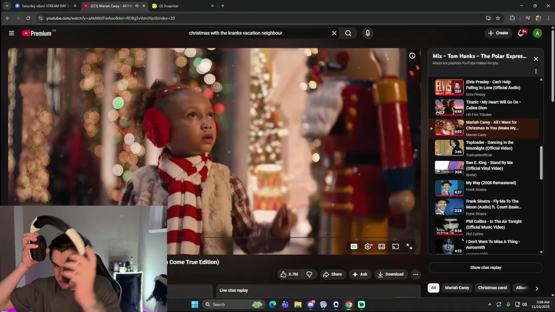Select the Christmas carol filter chip

pyautogui.click(x=492, y=288)
